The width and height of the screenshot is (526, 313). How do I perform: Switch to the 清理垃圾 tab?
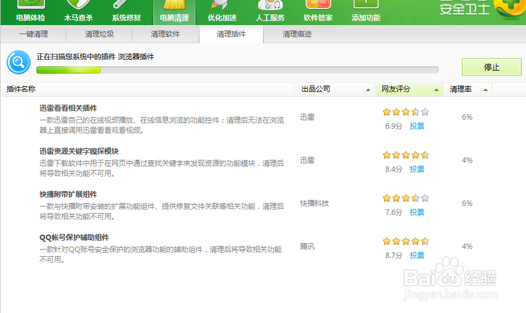point(99,34)
